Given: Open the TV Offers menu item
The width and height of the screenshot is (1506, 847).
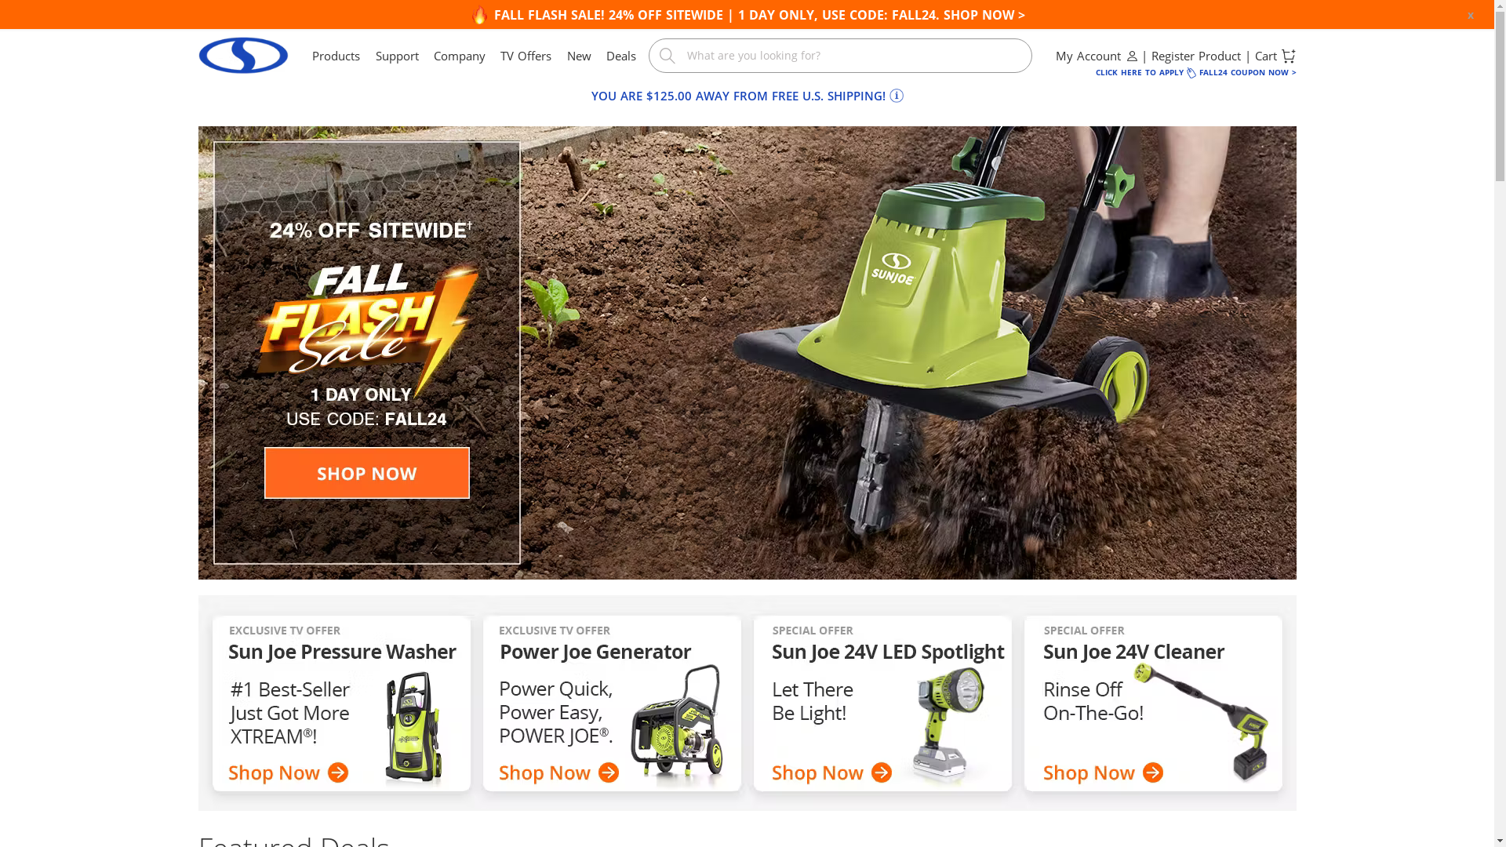Looking at the screenshot, I should coord(526,56).
